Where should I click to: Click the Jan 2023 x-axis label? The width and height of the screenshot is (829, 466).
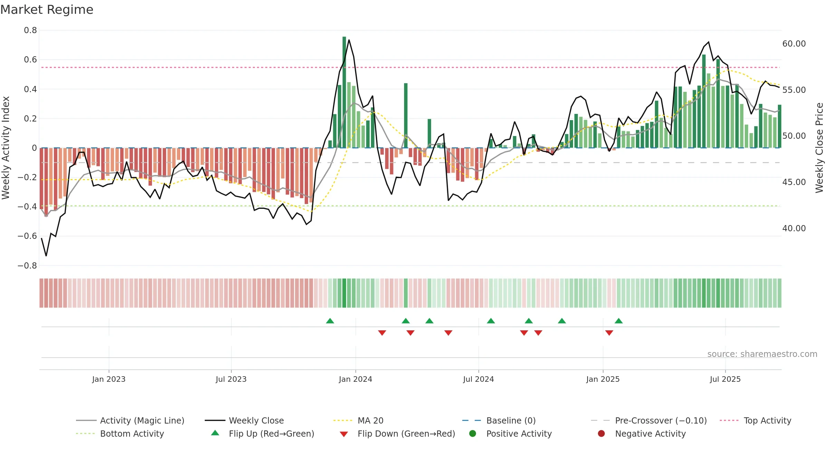tap(109, 379)
